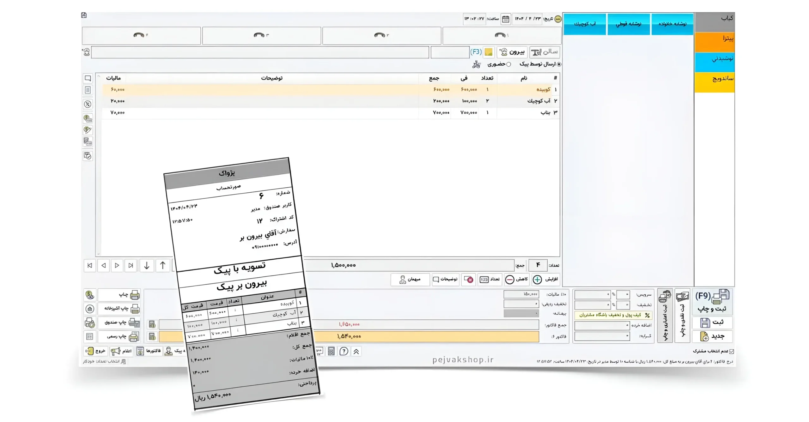
Task: Click the calculator icon in the bottom toolbar
Action: pyautogui.click(x=331, y=351)
